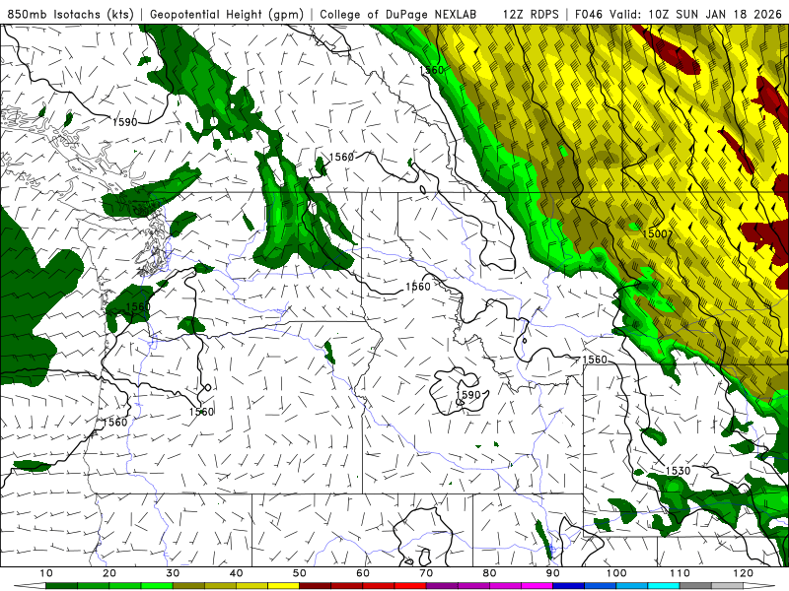Image resolution: width=789 pixels, height=591 pixels.
Task: Click the 110 label on the color scale
Action: [680, 573]
